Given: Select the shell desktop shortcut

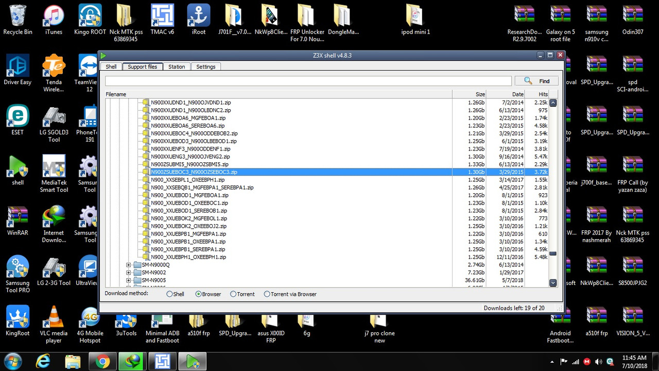Looking at the screenshot, I should coord(18,171).
